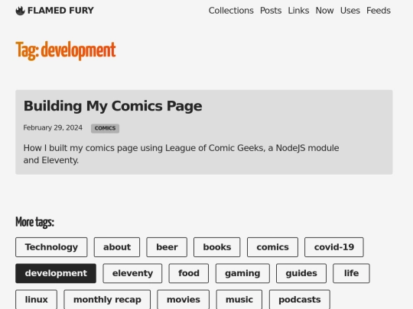Click the Flamed Fury flame logo icon
Image resolution: width=413 pixels, height=309 pixels.
(21, 11)
